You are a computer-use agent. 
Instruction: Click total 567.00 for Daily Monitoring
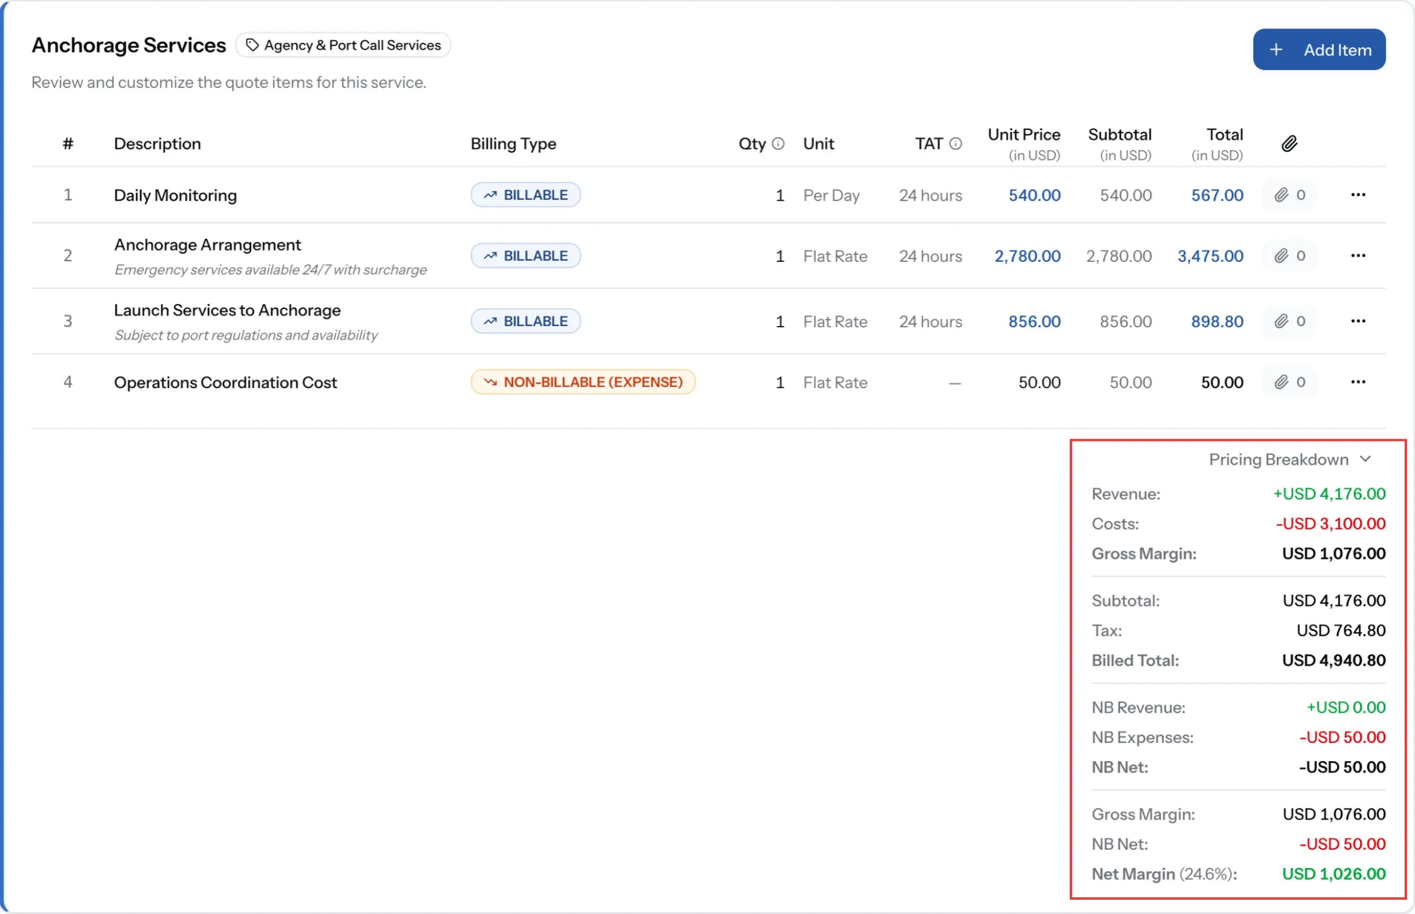pos(1217,195)
